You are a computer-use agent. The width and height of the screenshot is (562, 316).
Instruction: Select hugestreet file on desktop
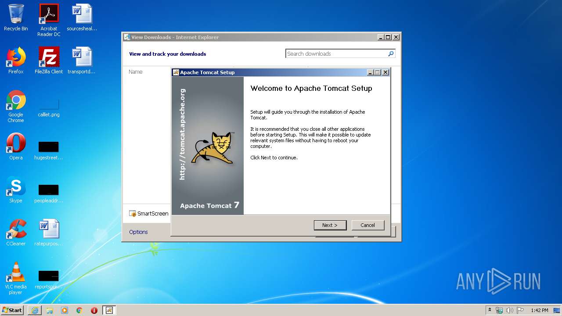point(49,150)
